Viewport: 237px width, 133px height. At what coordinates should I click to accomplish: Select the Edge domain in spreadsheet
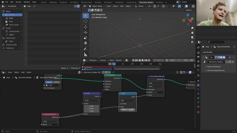pyautogui.click(x=12, y=18)
